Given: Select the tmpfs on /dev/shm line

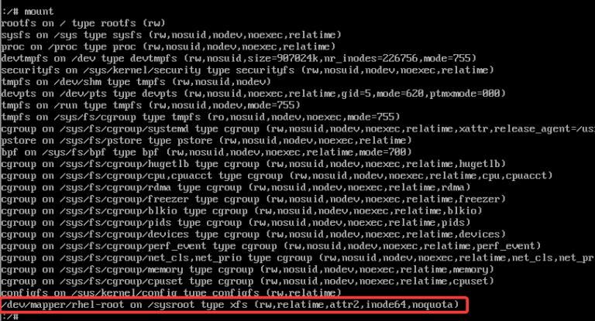Looking at the screenshot, I should click(136, 82).
